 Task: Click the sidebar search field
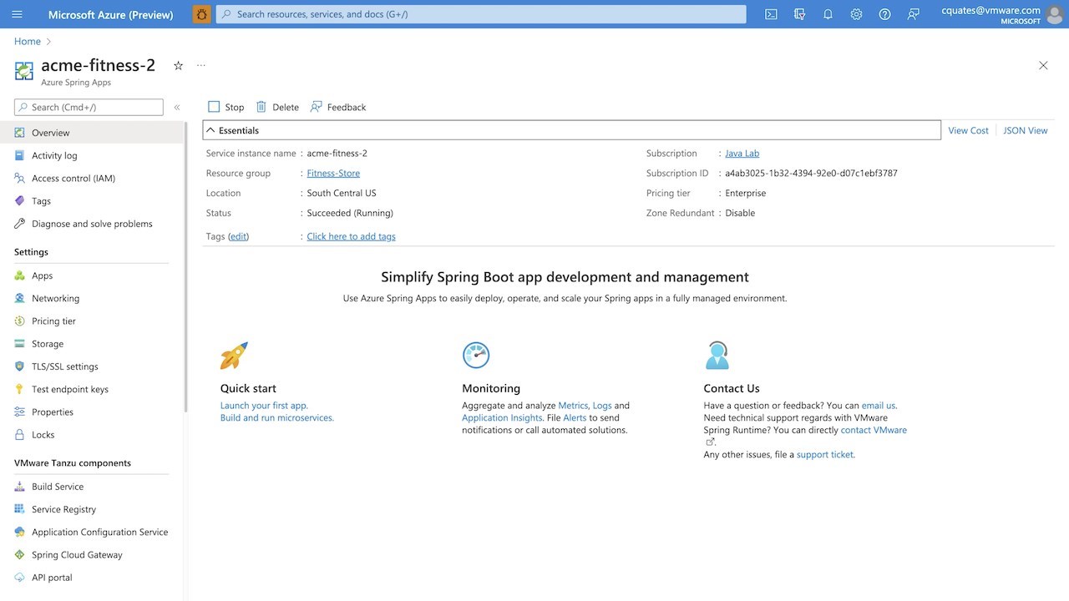click(x=89, y=107)
